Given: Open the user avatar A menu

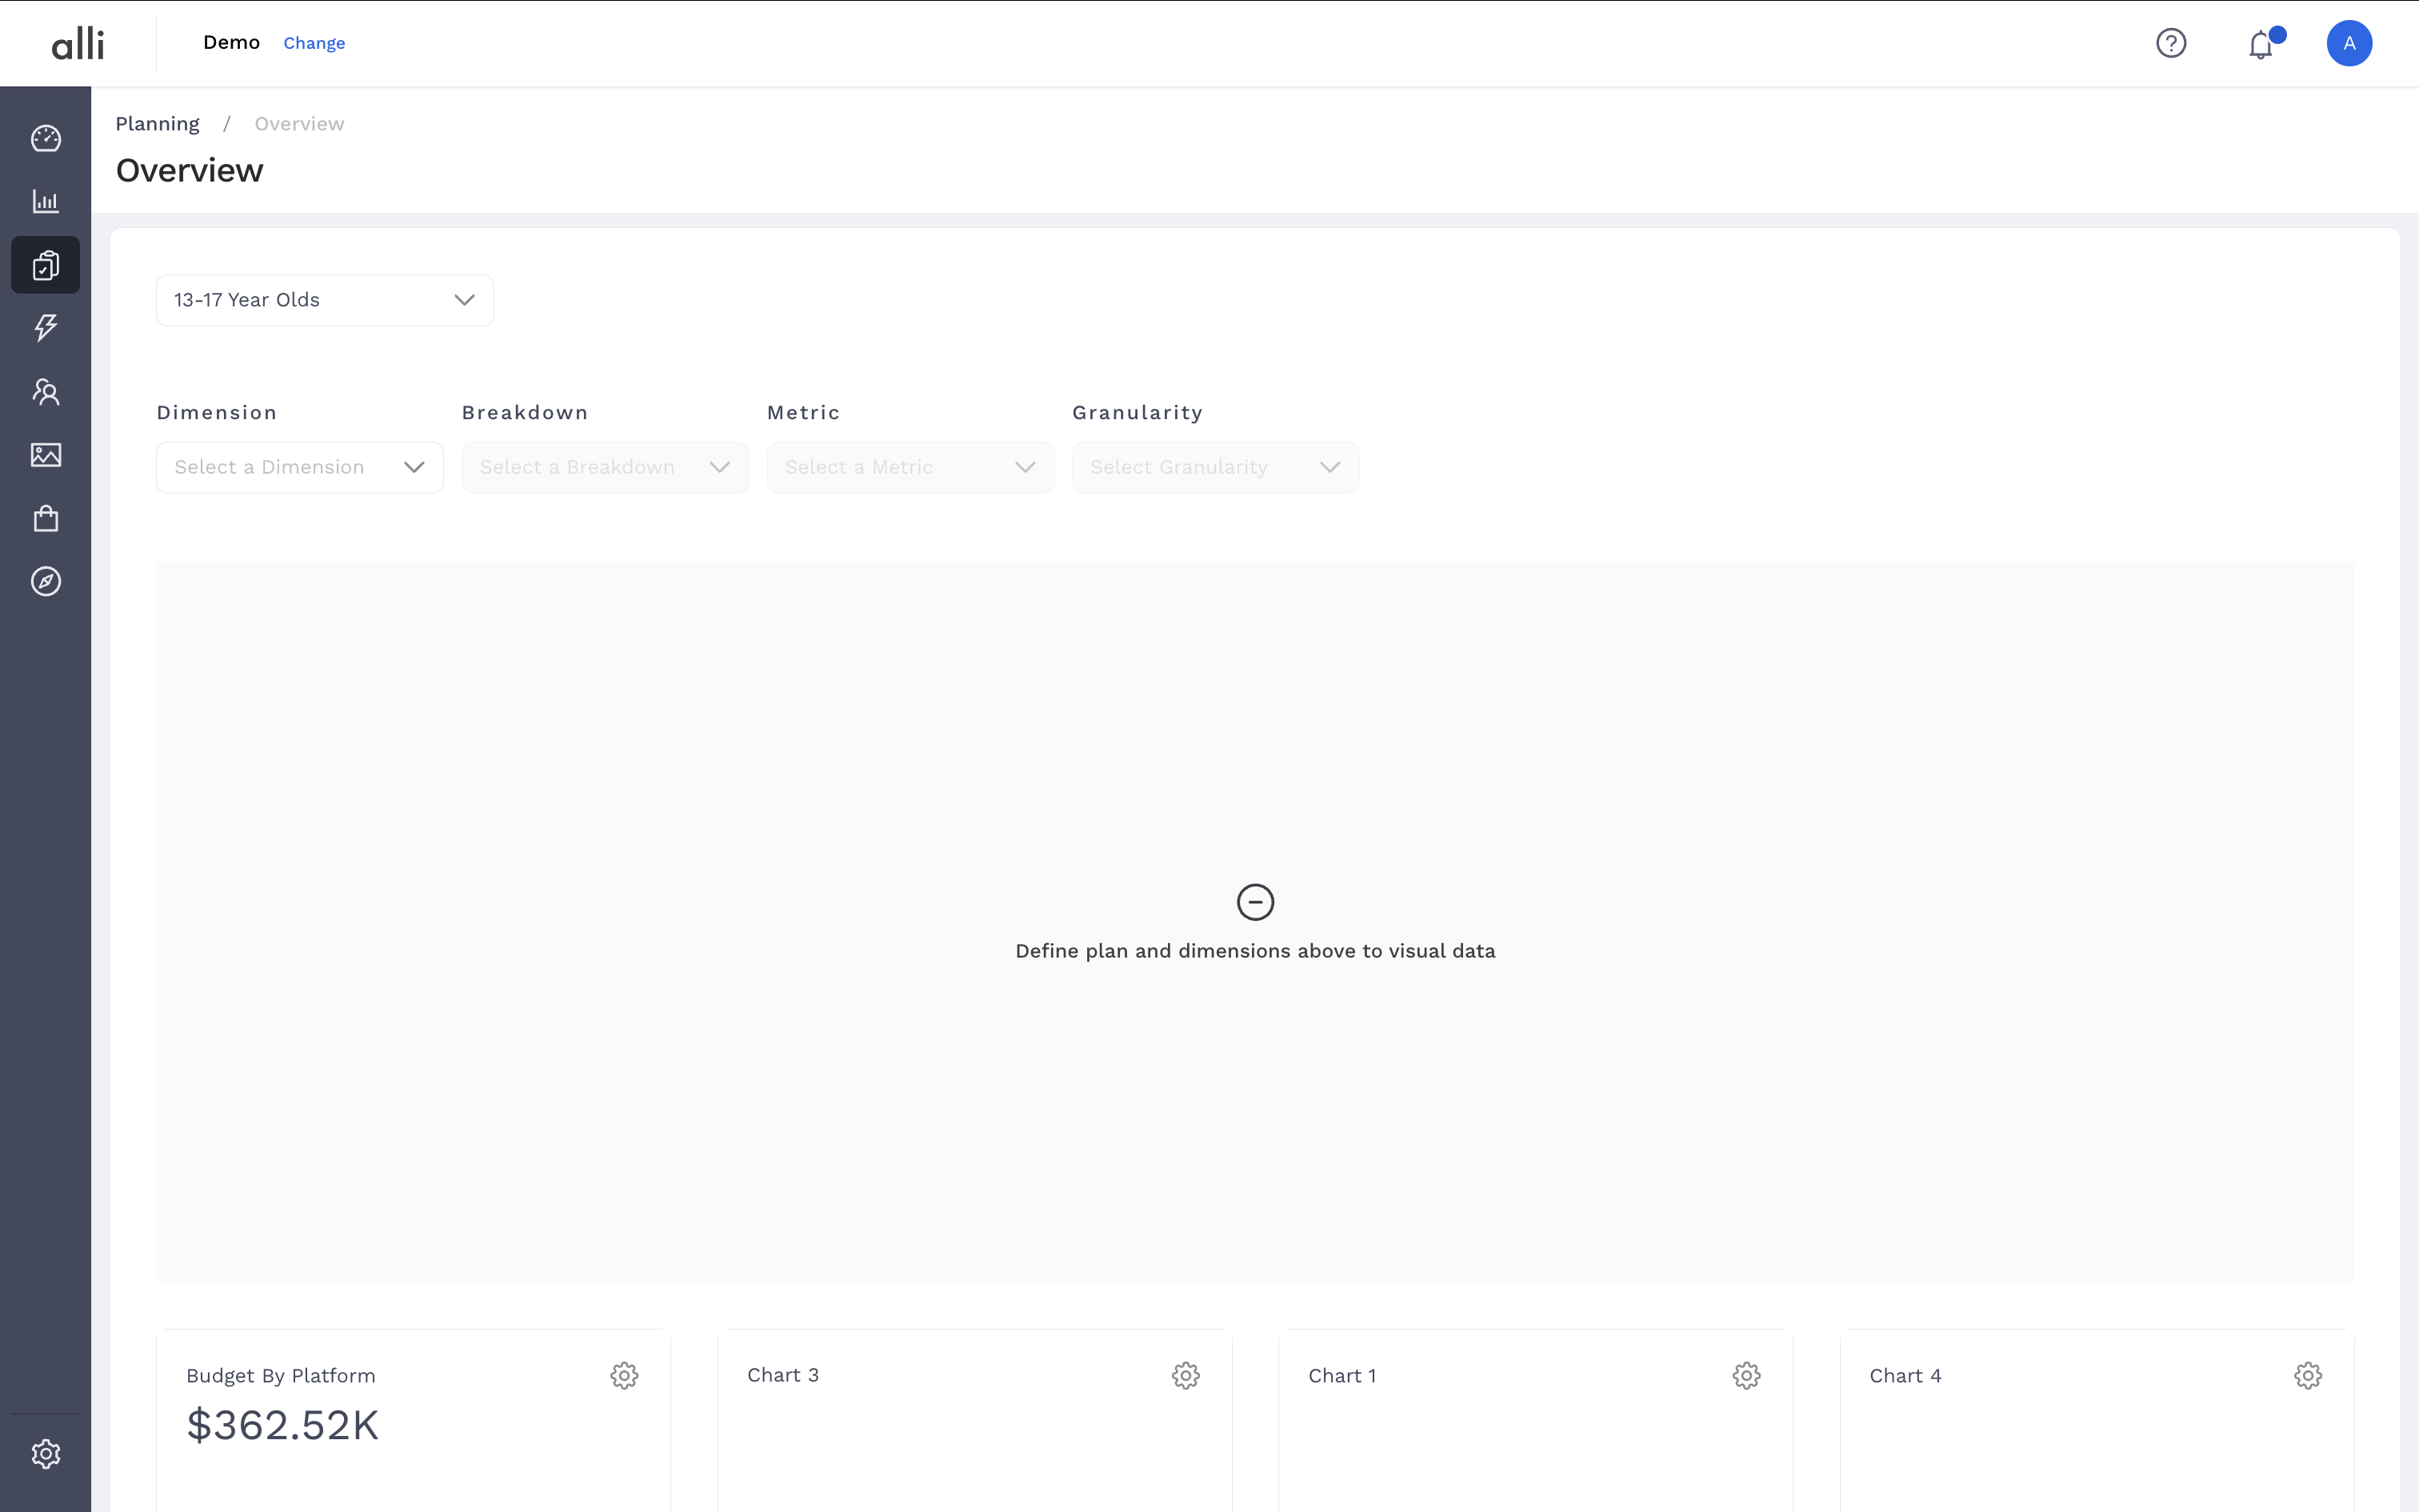Looking at the screenshot, I should (2349, 43).
